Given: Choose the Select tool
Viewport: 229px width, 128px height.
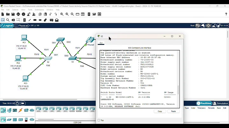Looking at the screenshot, I should click(3, 20).
